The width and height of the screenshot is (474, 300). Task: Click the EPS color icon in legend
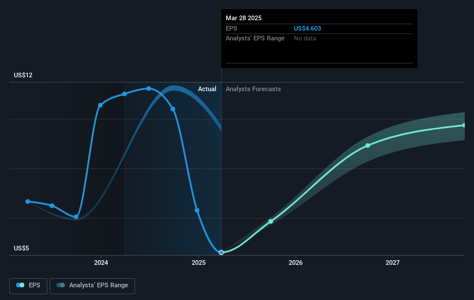[x=20, y=285]
